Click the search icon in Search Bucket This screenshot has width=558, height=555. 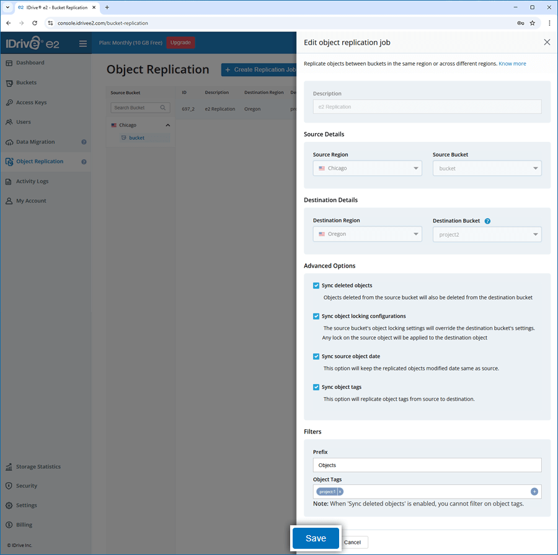[163, 108]
